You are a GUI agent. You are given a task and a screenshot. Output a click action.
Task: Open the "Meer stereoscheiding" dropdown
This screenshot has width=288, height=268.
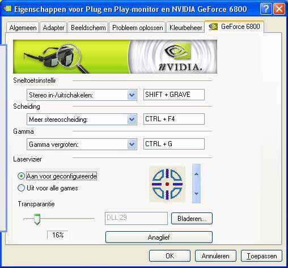pyautogui.click(x=132, y=120)
